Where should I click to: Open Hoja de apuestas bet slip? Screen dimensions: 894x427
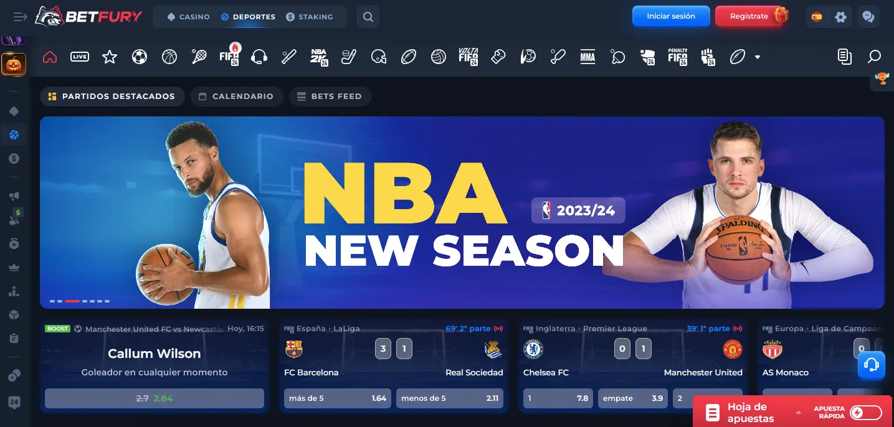(750, 412)
